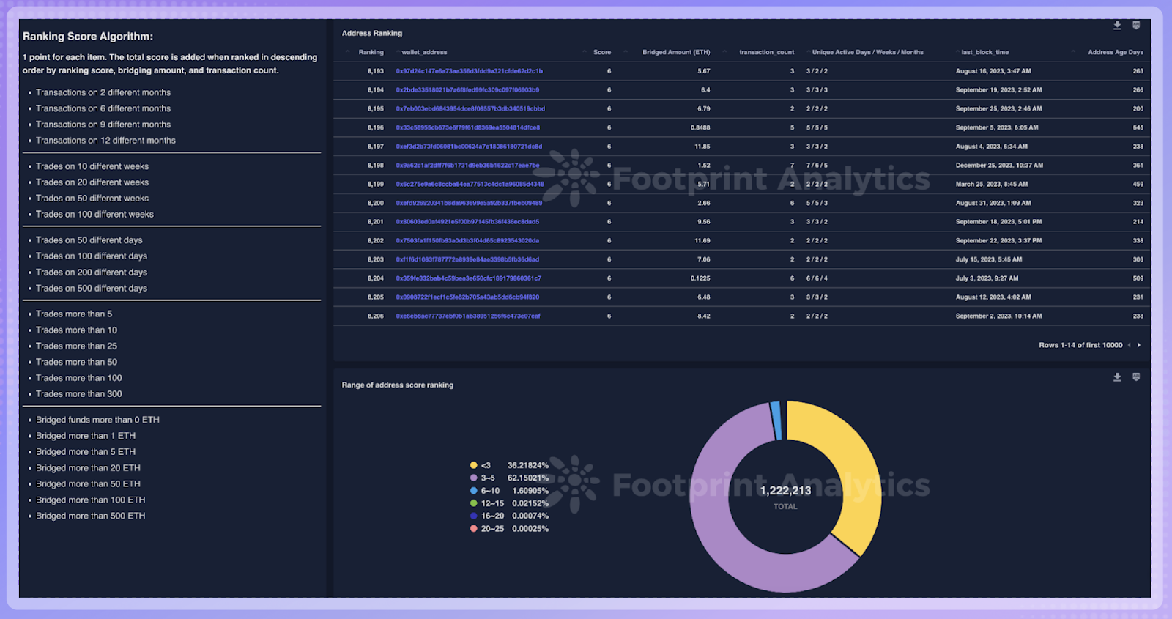Toggle the <3 series in the chart legend

click(x=485, y=465)
